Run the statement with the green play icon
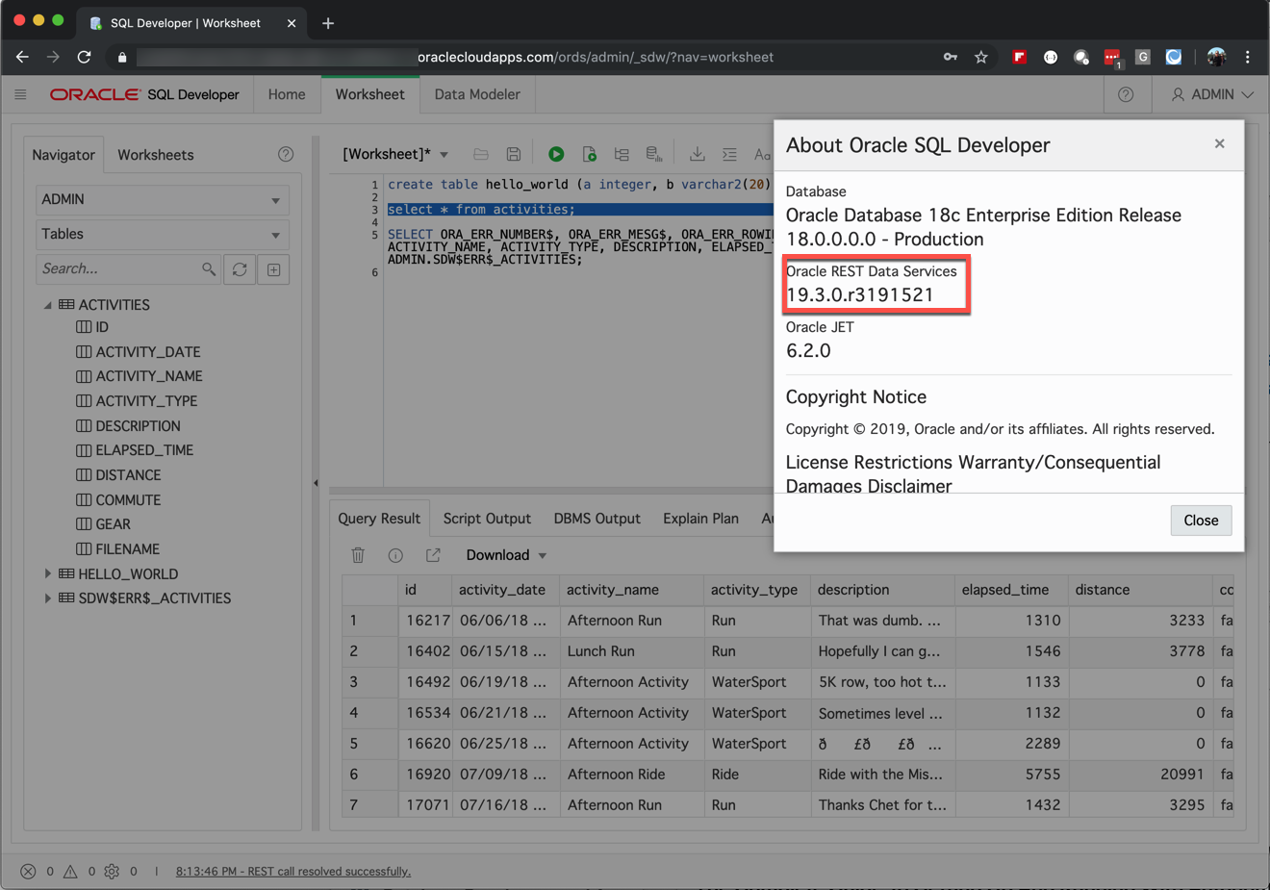Viewport: 1270px width, 890px height. point(556,154)
